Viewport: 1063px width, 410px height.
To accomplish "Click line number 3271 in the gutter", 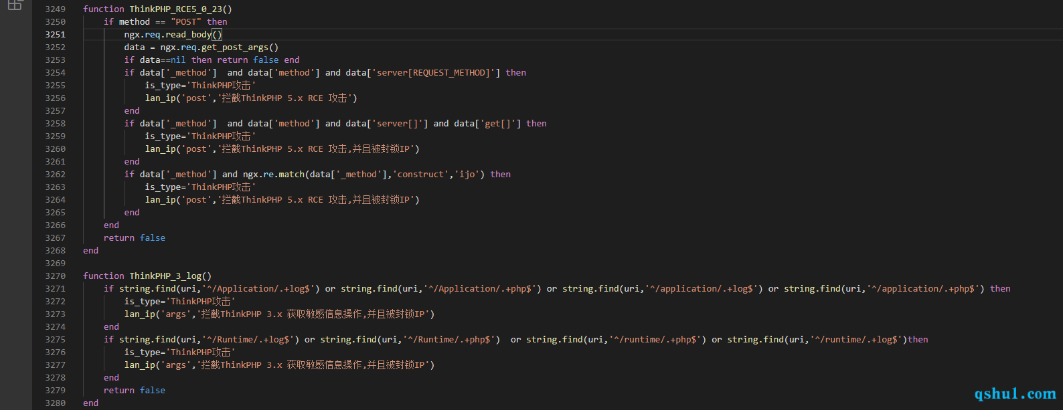I will click(x=56, y=289).
